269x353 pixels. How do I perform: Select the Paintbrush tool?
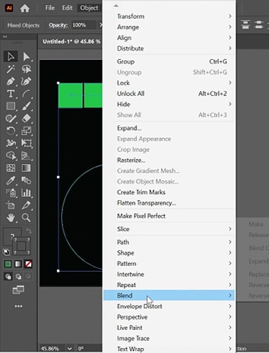coord(26,106)
